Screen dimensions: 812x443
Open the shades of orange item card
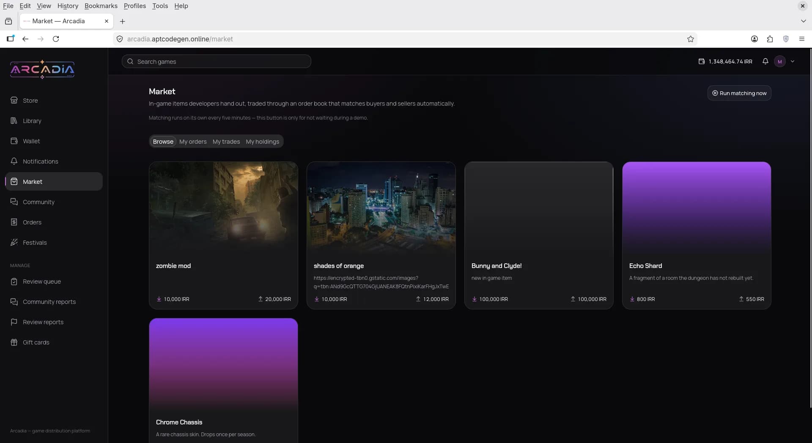point(381,235)
